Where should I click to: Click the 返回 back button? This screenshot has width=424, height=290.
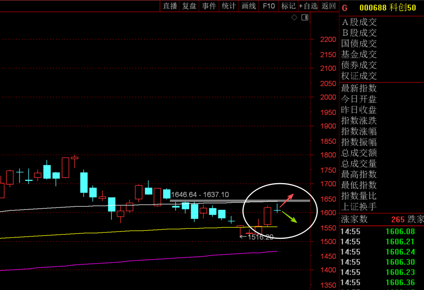[329, 6]
